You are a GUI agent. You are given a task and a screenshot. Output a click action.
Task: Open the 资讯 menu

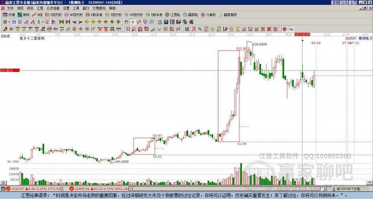[30, 8]
